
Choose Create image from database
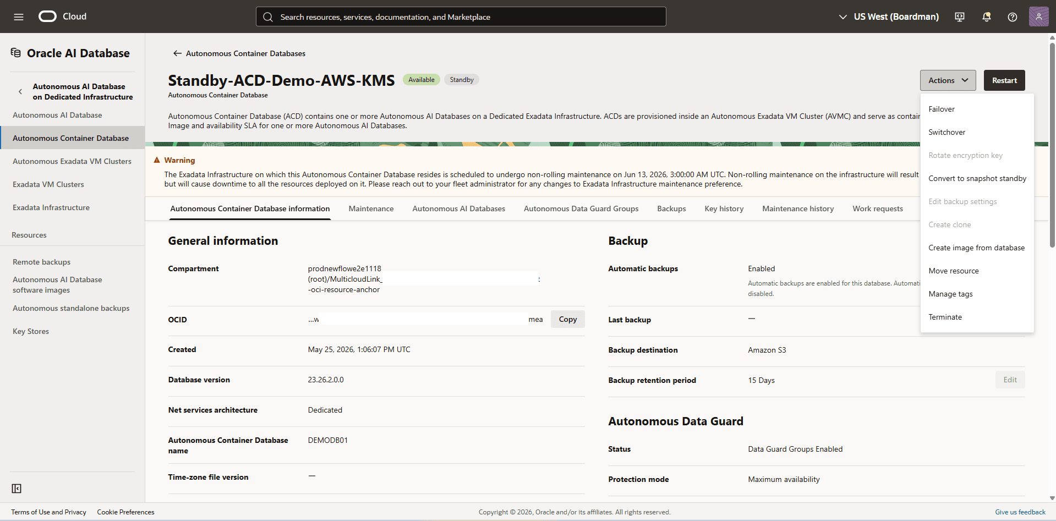point(977,248)
